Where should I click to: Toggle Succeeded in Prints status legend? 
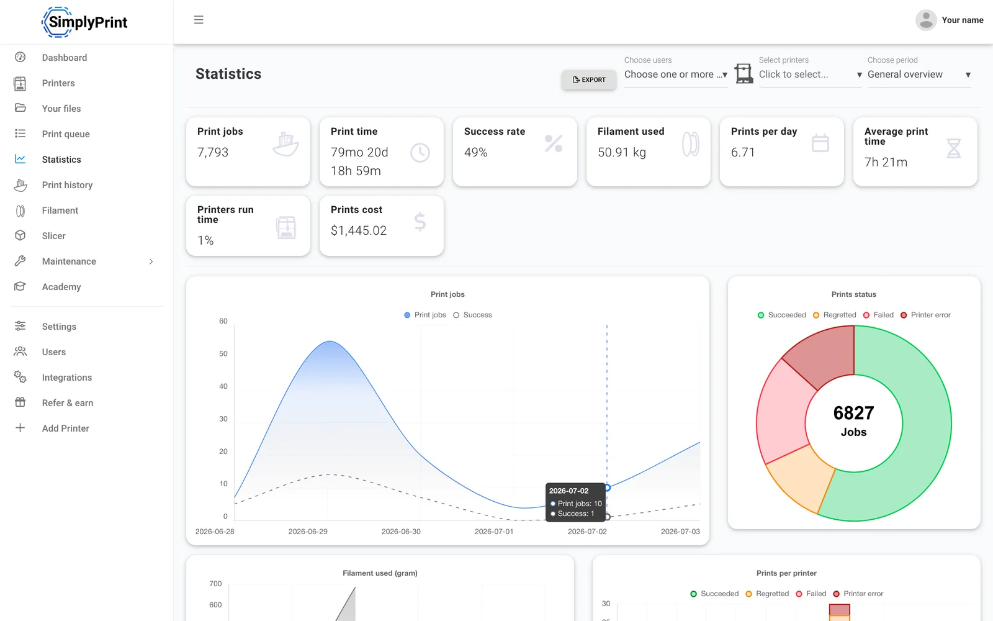tap(781, 315)
